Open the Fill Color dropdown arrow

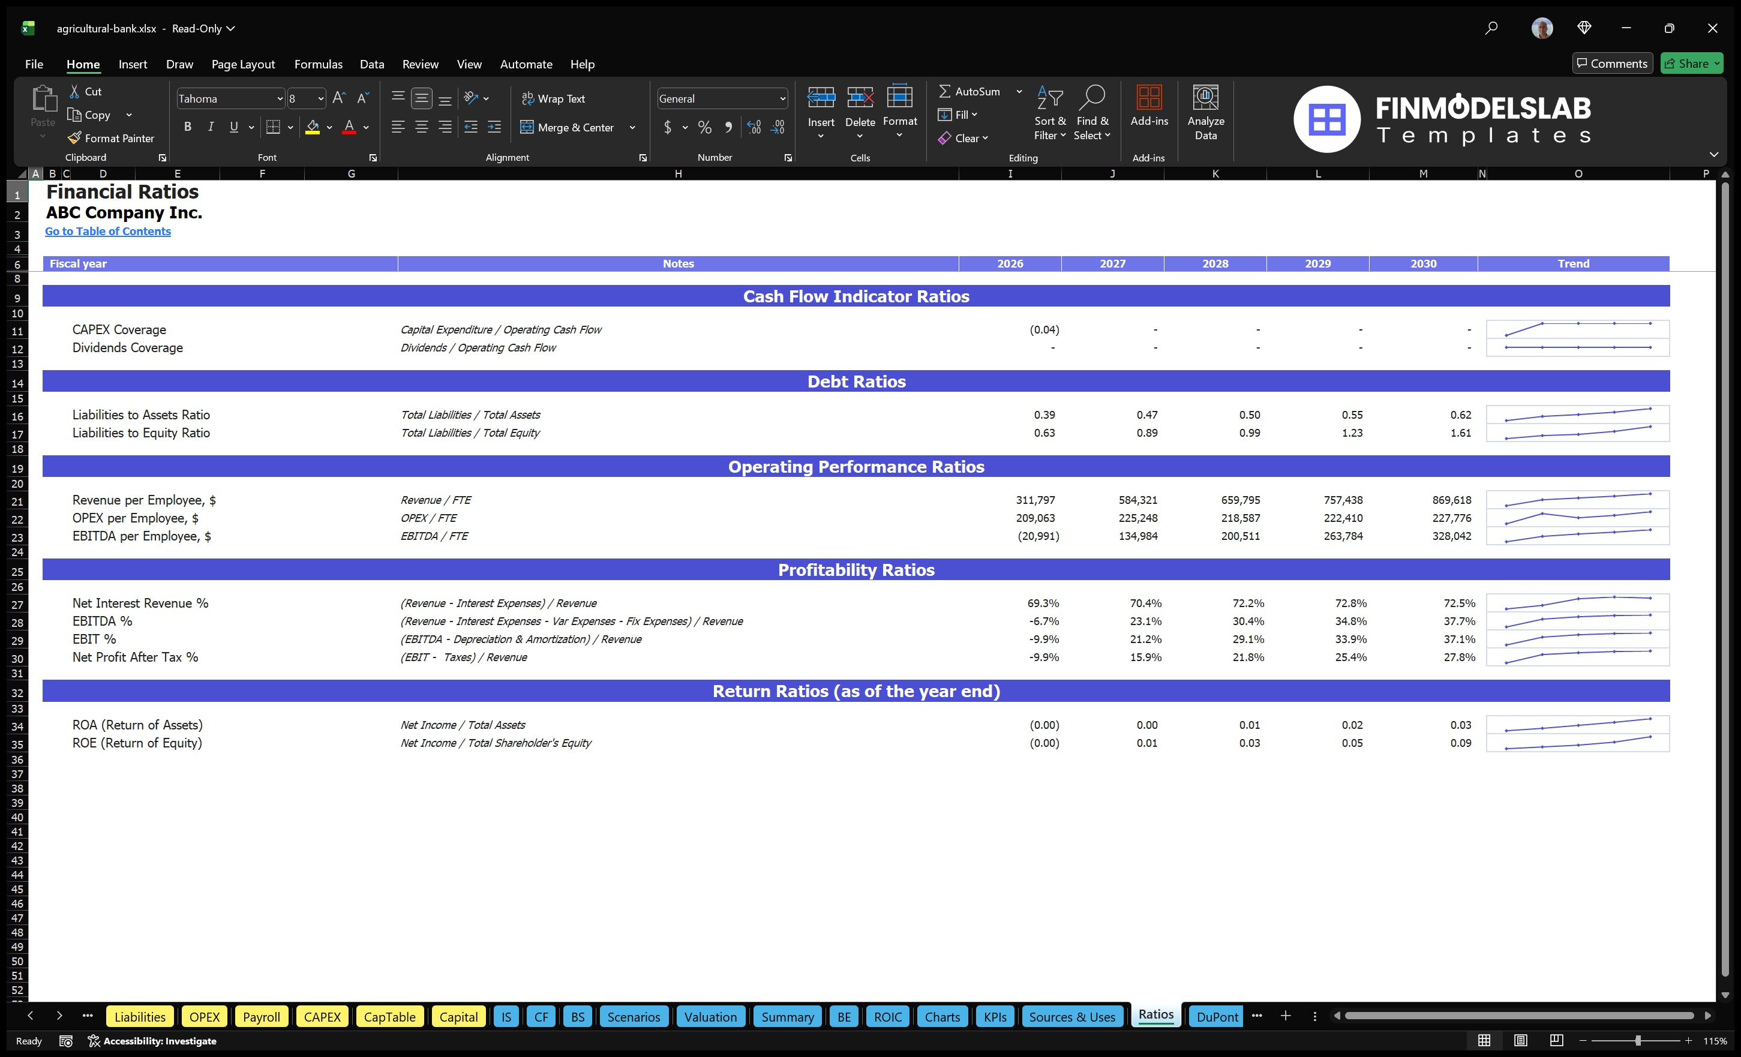click(x=329, y=128)
